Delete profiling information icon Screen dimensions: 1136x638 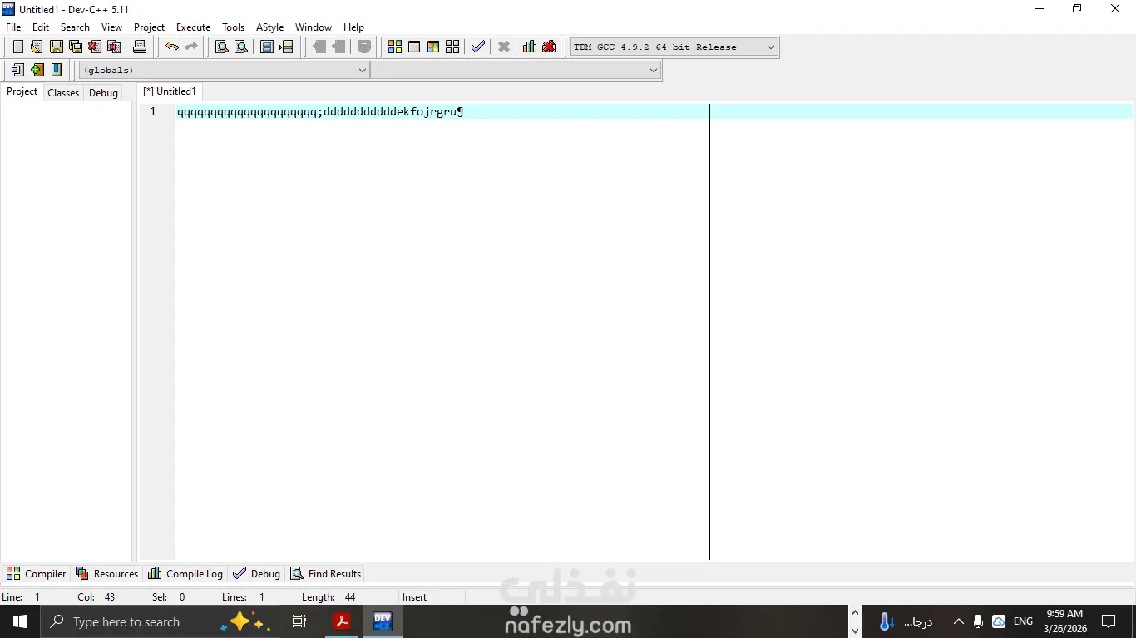click(549, 47)
